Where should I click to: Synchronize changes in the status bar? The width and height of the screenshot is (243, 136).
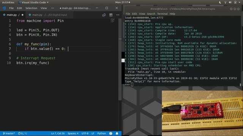23,133
